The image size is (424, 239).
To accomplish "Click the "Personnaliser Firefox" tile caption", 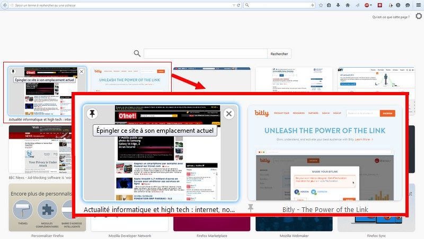I will point(47,236).
